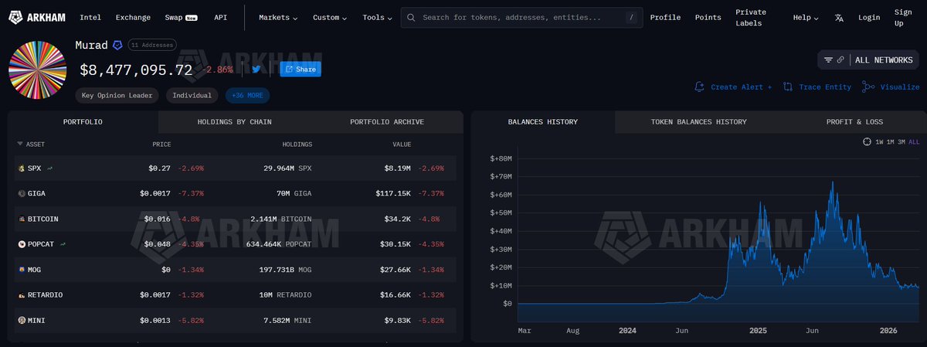Viewport: 927px width, 347px height.
Task: Click the RETARDIO token icon
Action: click(x=20, y=295)
